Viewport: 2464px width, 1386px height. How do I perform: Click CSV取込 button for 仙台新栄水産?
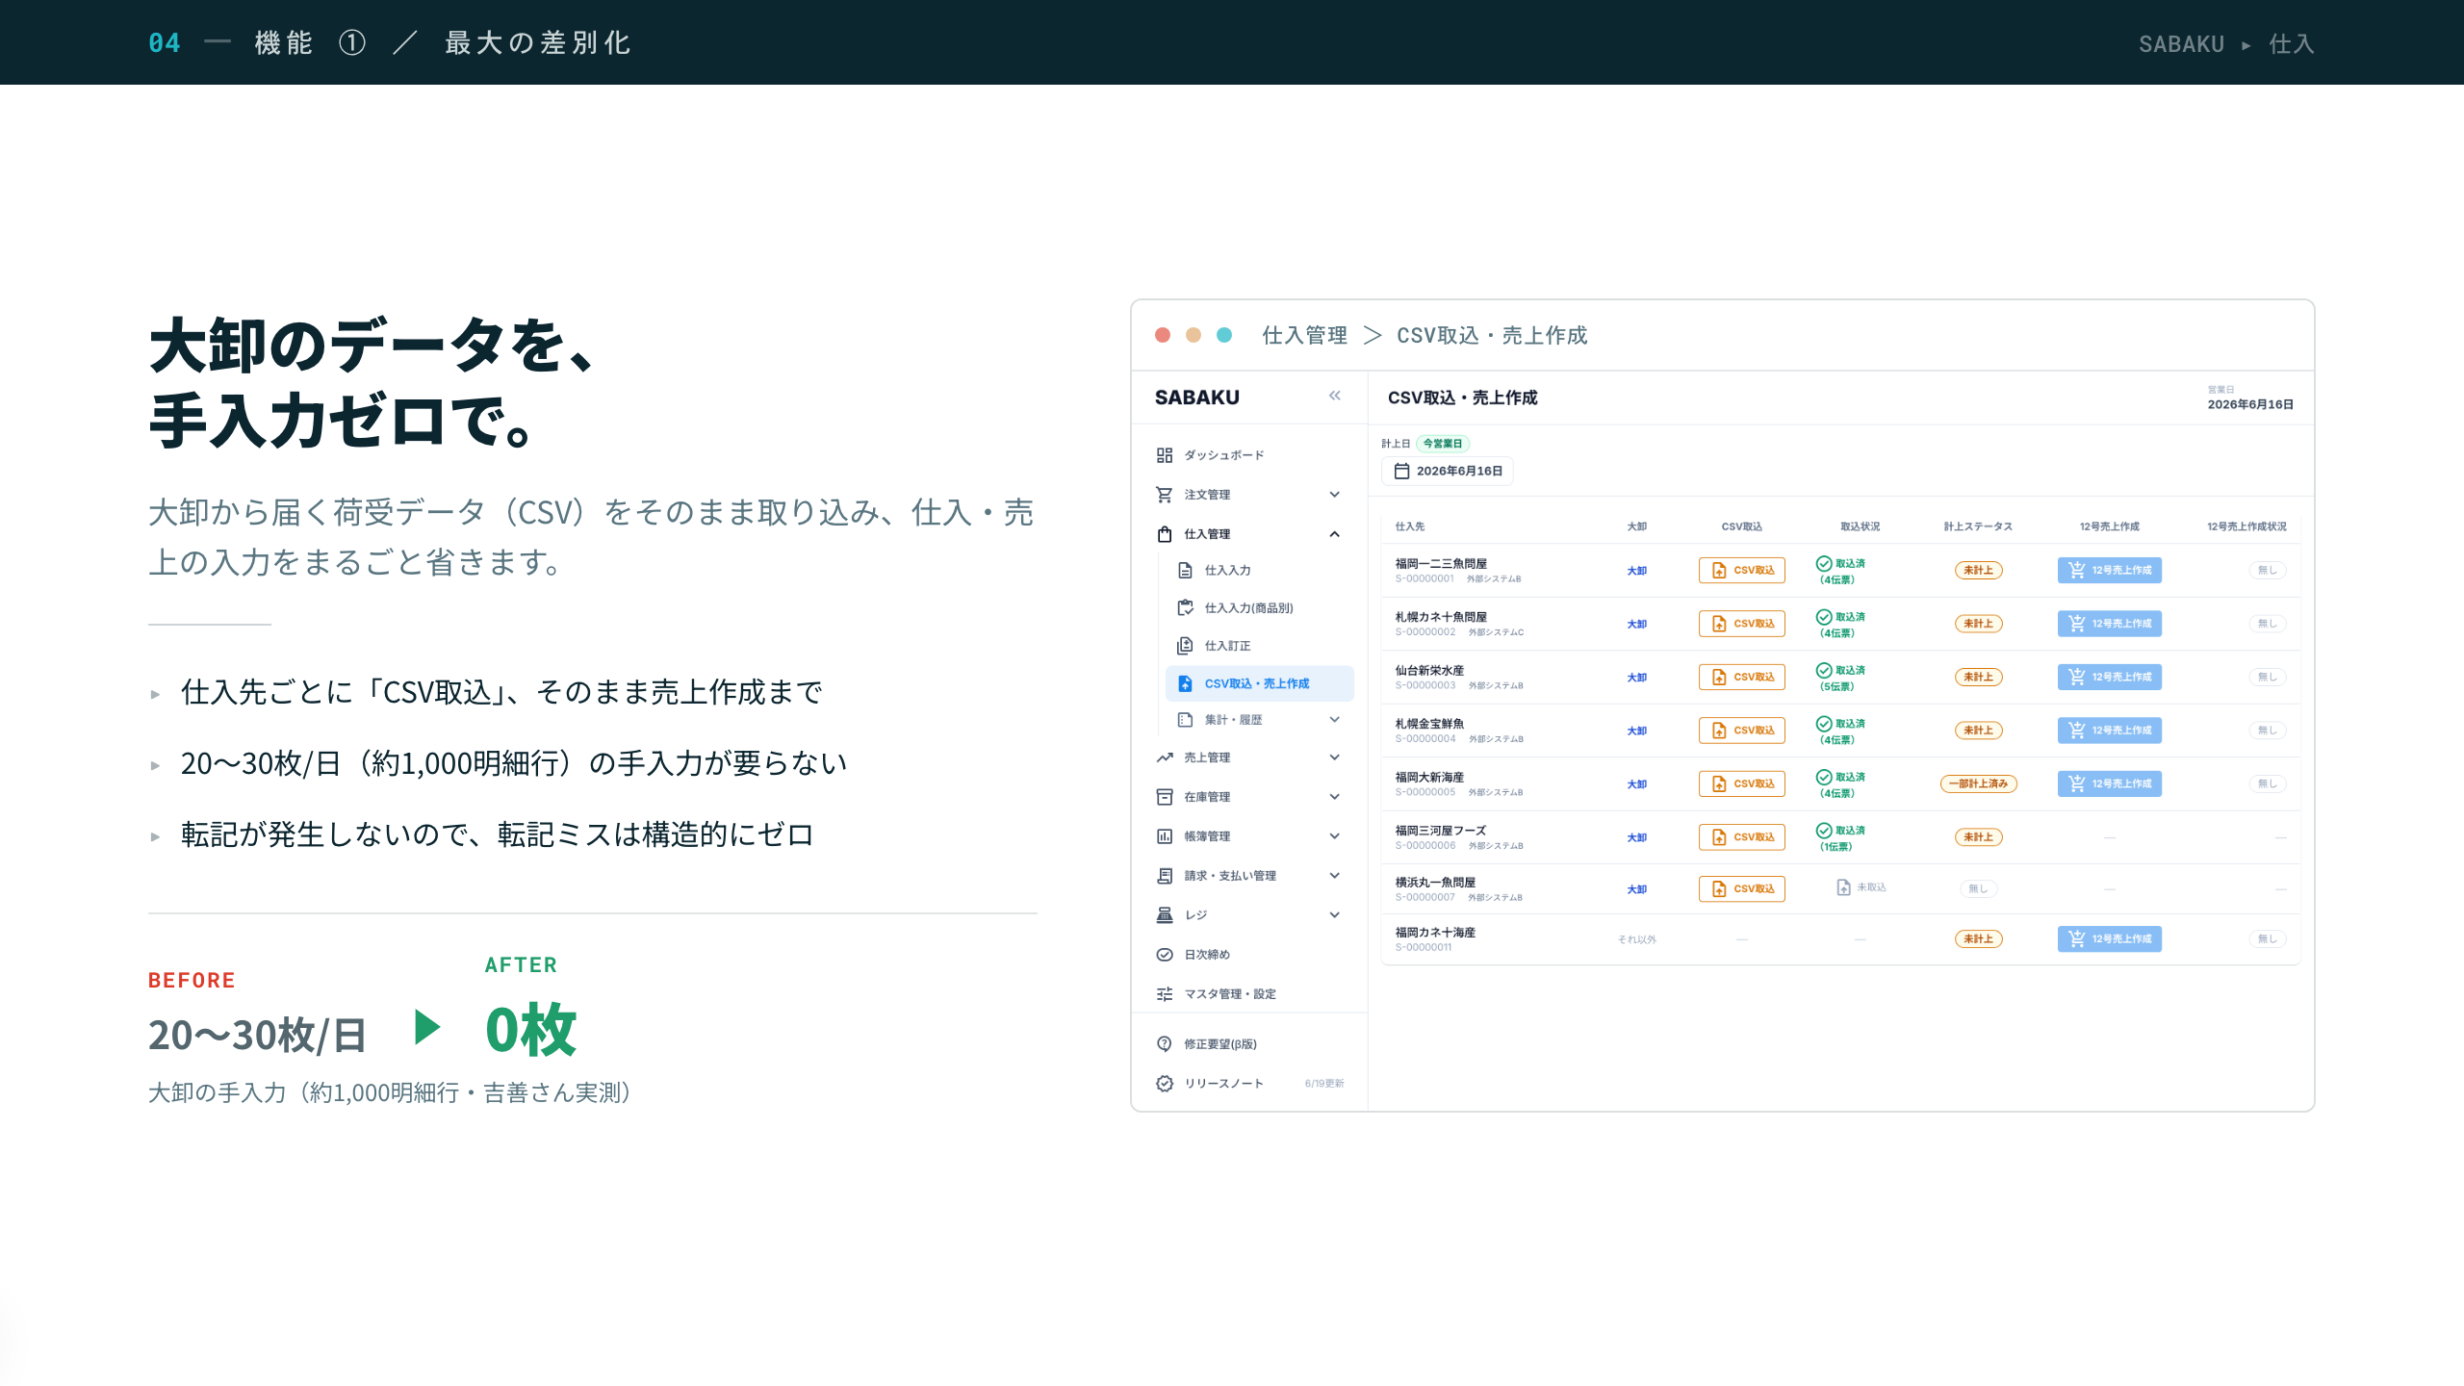pyautogui.click(x=1742, y=678)
